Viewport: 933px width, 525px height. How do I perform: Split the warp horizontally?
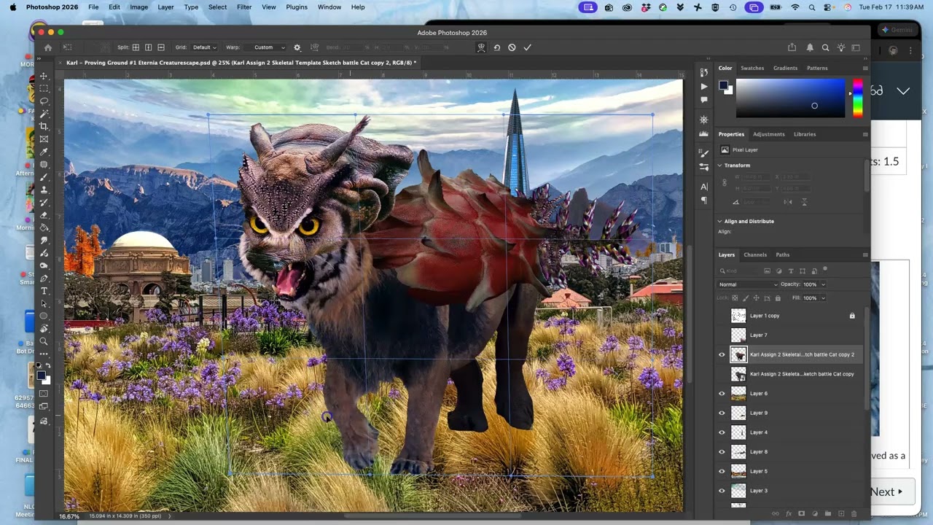click(161, 47)
